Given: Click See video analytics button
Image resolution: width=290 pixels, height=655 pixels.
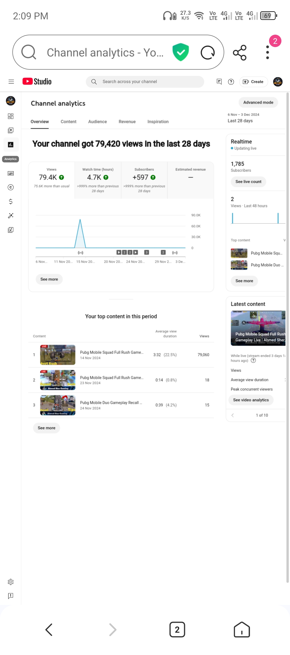Looking at the screenshot, I should pyautogui.click(x=251, y=400).
